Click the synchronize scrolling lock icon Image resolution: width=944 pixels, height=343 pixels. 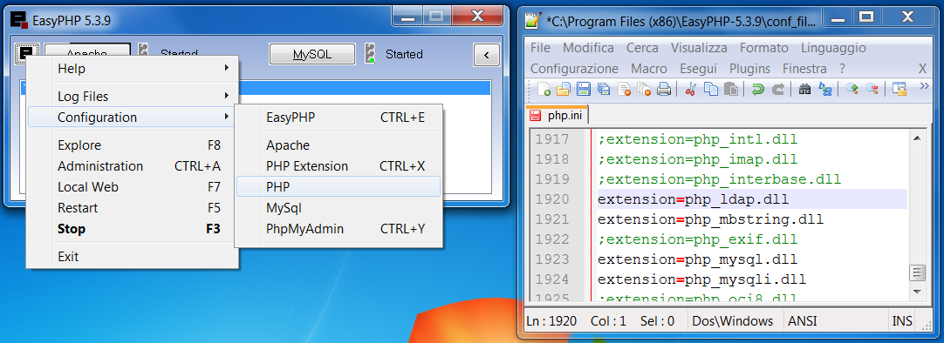[900, 90]
